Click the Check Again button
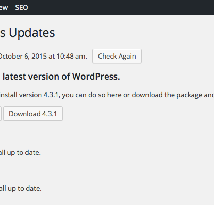 coord(117,56)
